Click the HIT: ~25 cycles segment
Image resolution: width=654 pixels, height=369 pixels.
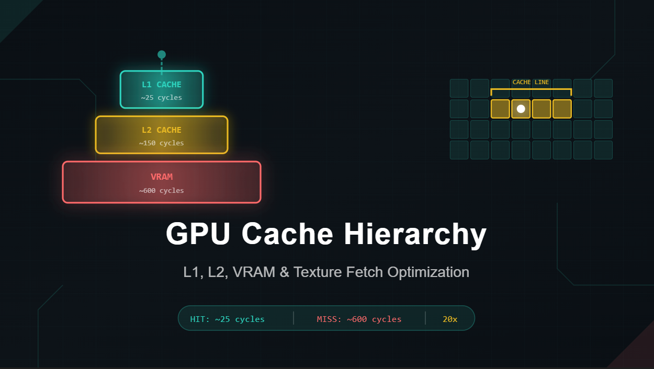[228, 319]
